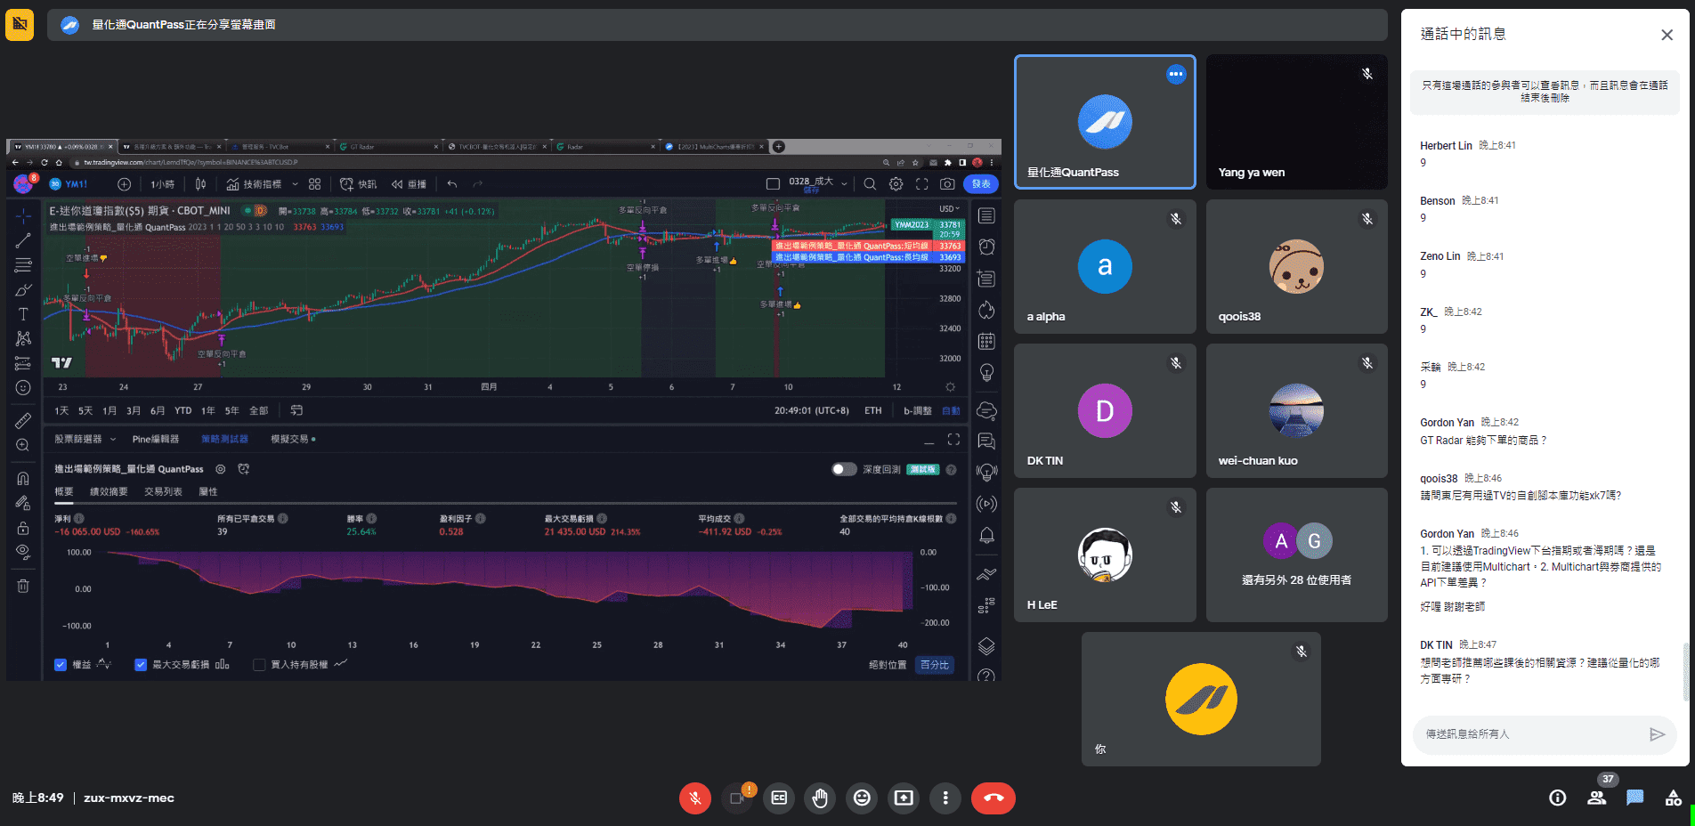Open the 績效摘要 tab
The height and width of the screenshot is (826, 1695).
tap(109, 491)
